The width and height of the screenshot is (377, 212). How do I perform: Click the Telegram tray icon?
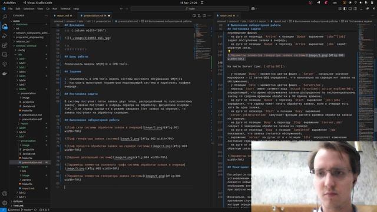(318, 2)
